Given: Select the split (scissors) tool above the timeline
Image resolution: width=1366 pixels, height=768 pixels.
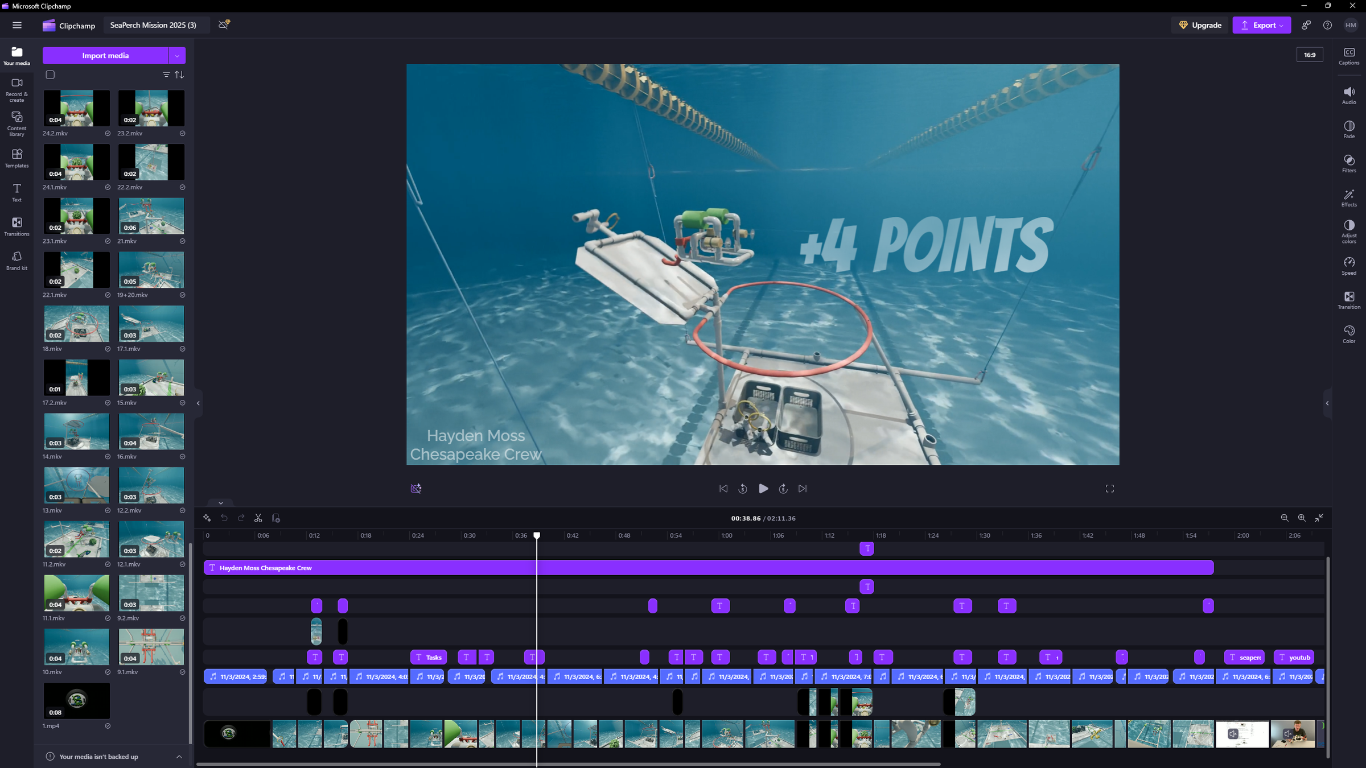Looking at the screenshot, I should pos(258,518).
